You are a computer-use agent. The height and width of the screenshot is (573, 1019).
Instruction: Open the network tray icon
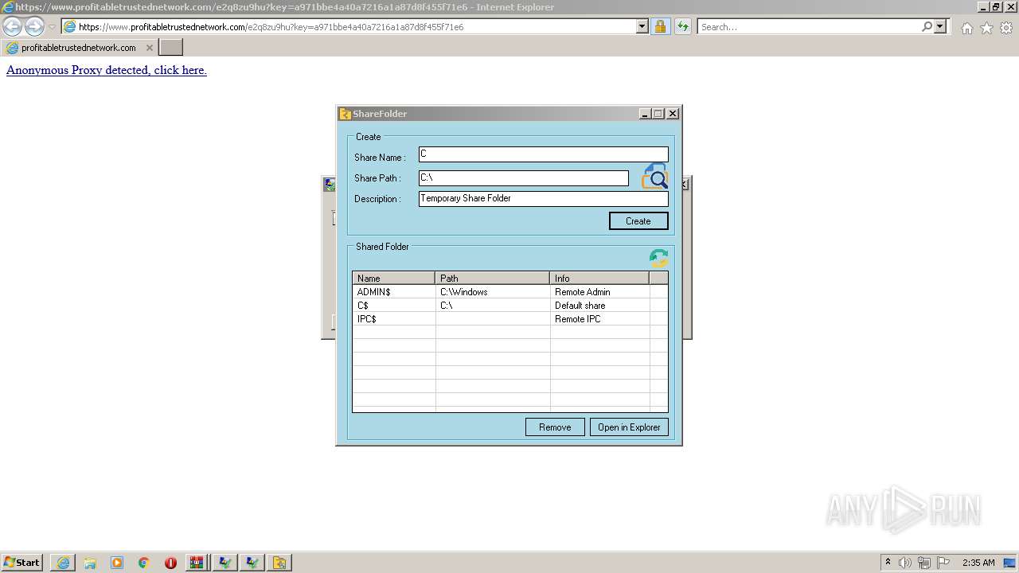click(924, 563)
